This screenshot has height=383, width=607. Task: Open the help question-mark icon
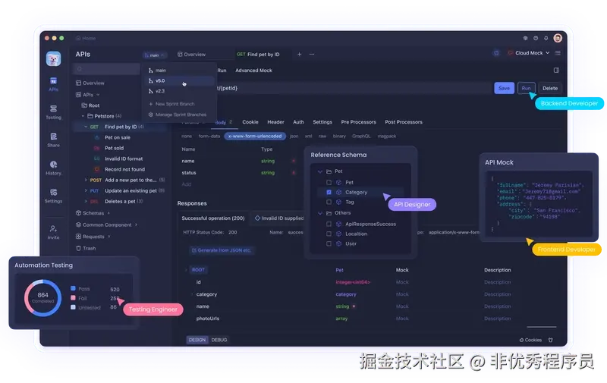click(x=536, y=38)
